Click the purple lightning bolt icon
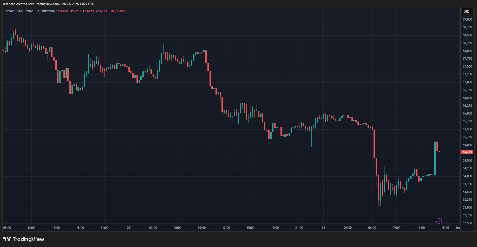477x247 pixels. pos(439,221)
